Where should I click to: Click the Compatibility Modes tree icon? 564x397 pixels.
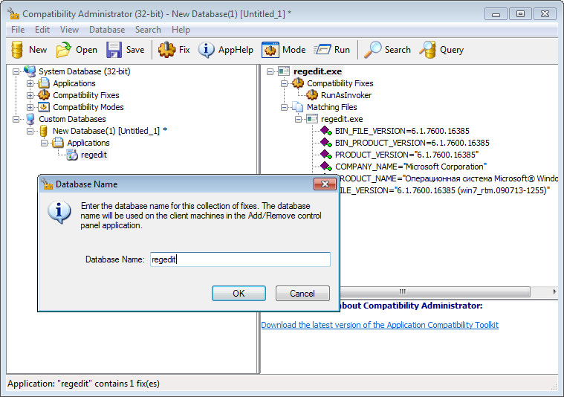click(x=44, y=107)
